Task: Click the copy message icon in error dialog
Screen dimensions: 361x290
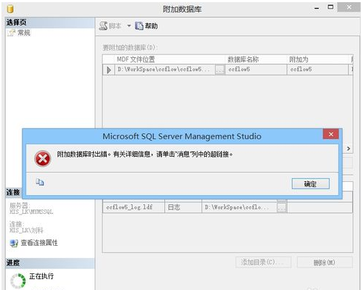Action: pos(40,182)
